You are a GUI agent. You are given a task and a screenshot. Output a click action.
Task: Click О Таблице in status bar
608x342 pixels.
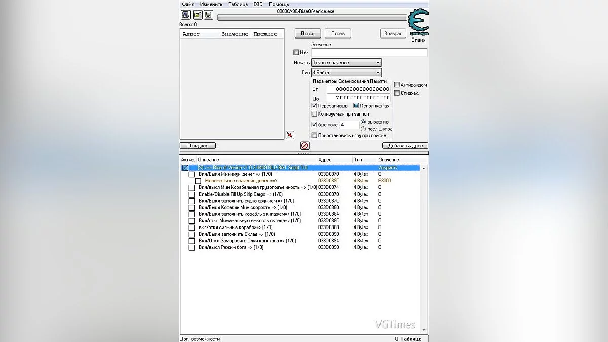tap(408, 339)
